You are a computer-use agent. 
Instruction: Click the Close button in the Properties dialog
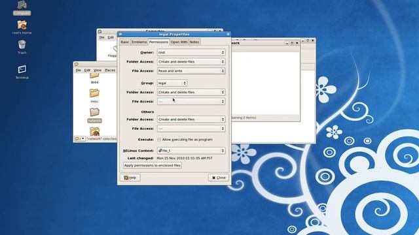(219, 178)
